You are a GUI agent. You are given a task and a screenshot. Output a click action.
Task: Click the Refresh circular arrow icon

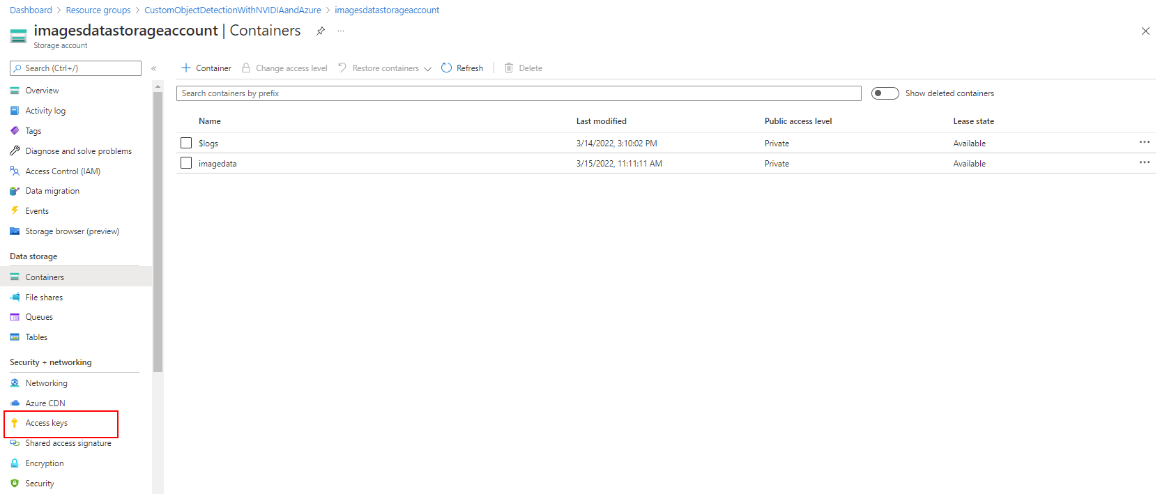click(x=447, y=68)
